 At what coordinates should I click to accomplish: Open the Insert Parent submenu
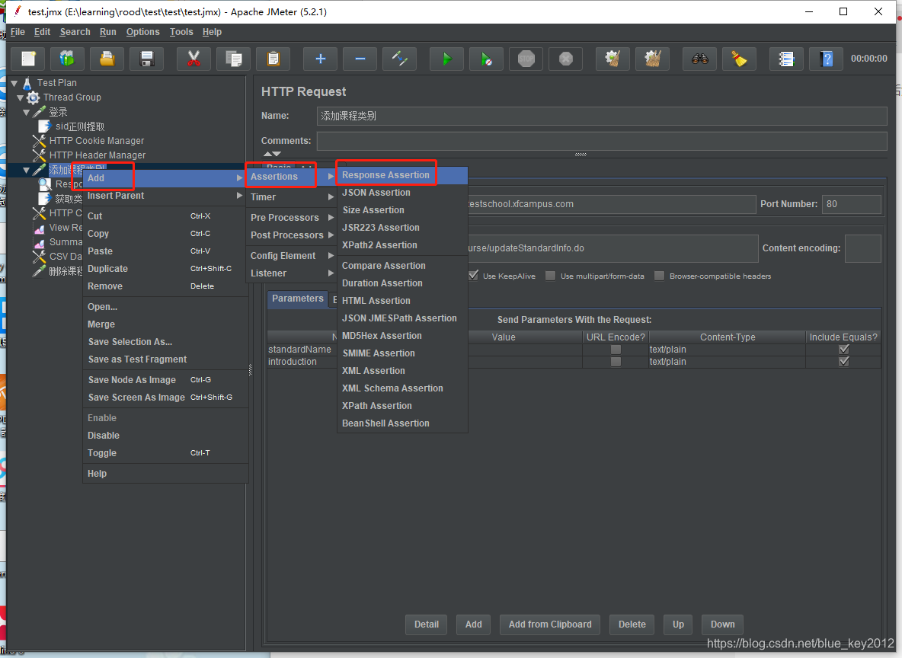[165, 196]
